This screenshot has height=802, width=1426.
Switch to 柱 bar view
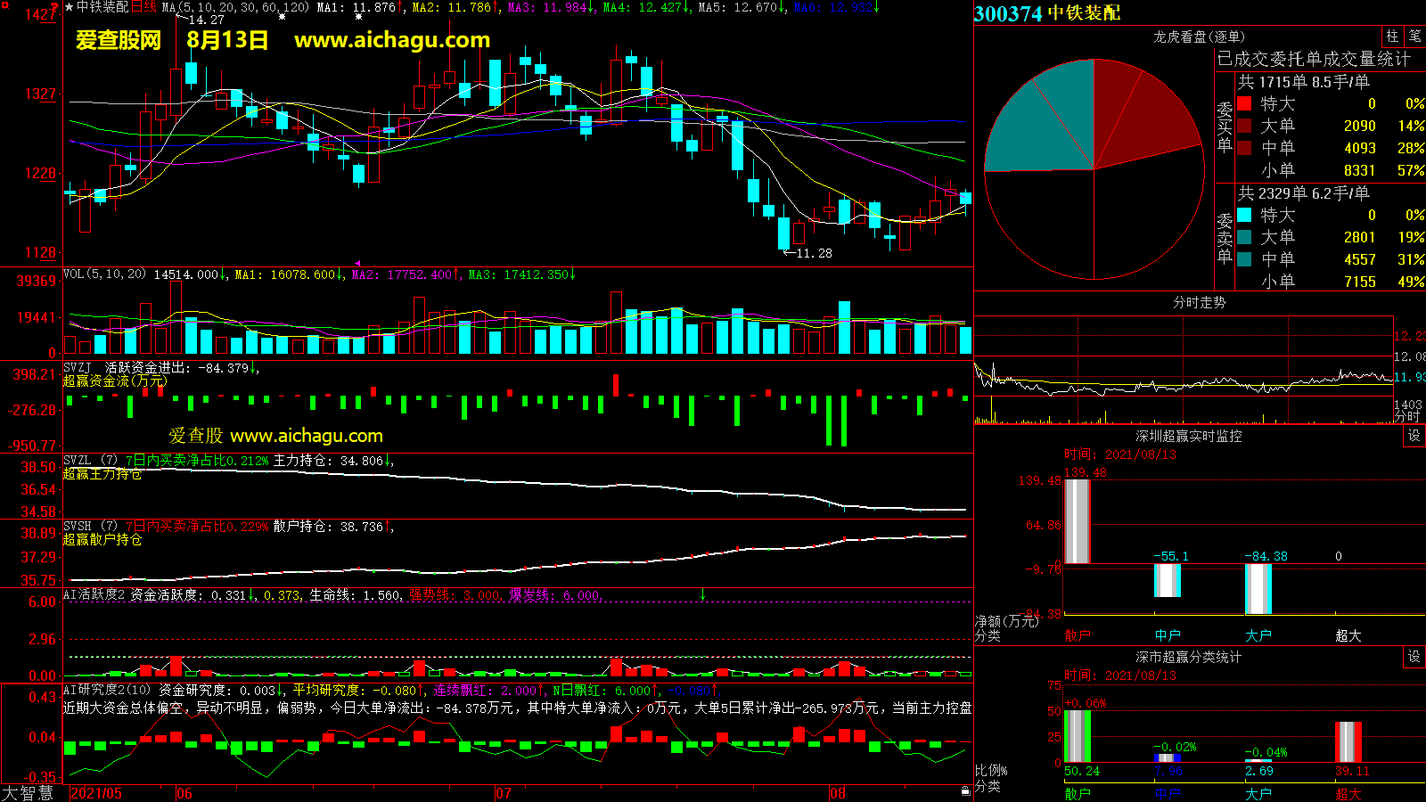1392,37
